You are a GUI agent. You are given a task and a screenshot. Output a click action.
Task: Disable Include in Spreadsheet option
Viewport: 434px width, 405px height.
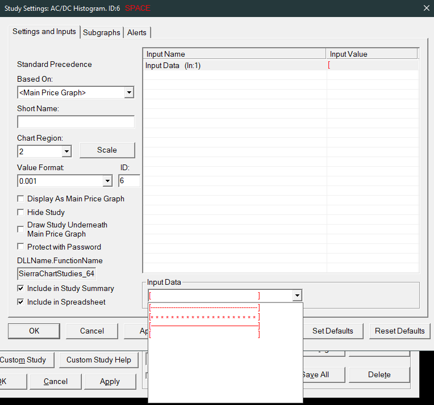(21, 302)
